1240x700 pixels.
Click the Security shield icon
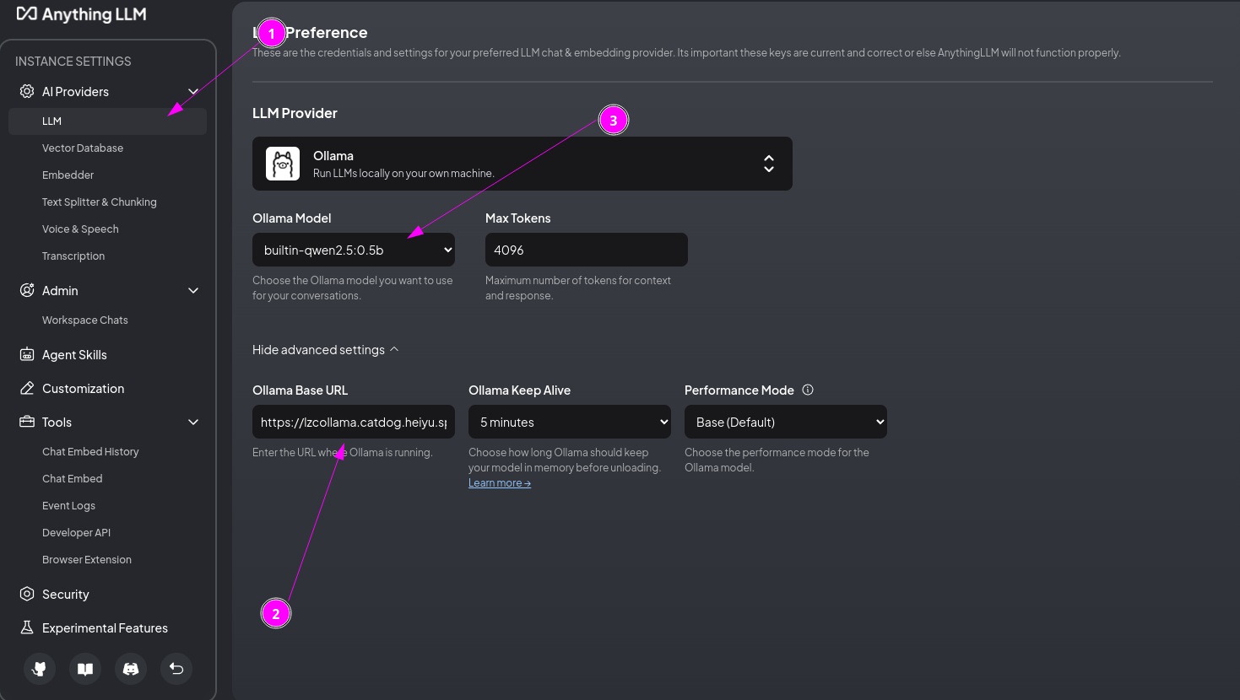[x=27, y=594]
